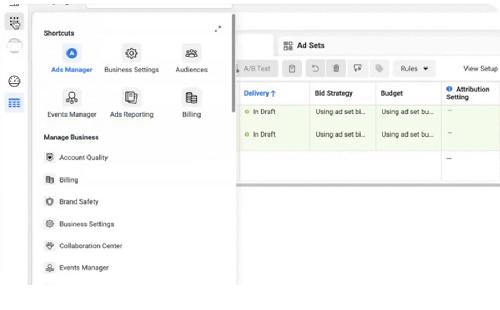Open the Ads Reporting shortcut

131,104
